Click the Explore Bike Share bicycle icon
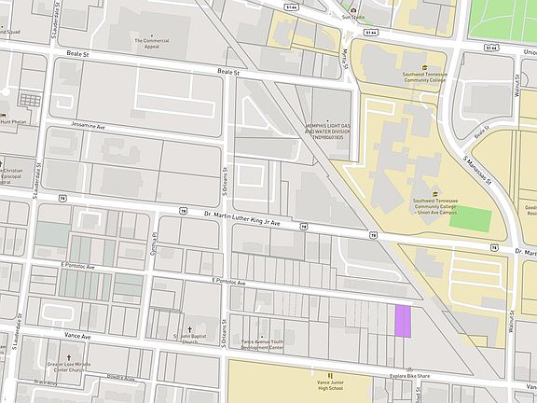Viewport: 537px width, 403px height. click(x=409, y=370)
